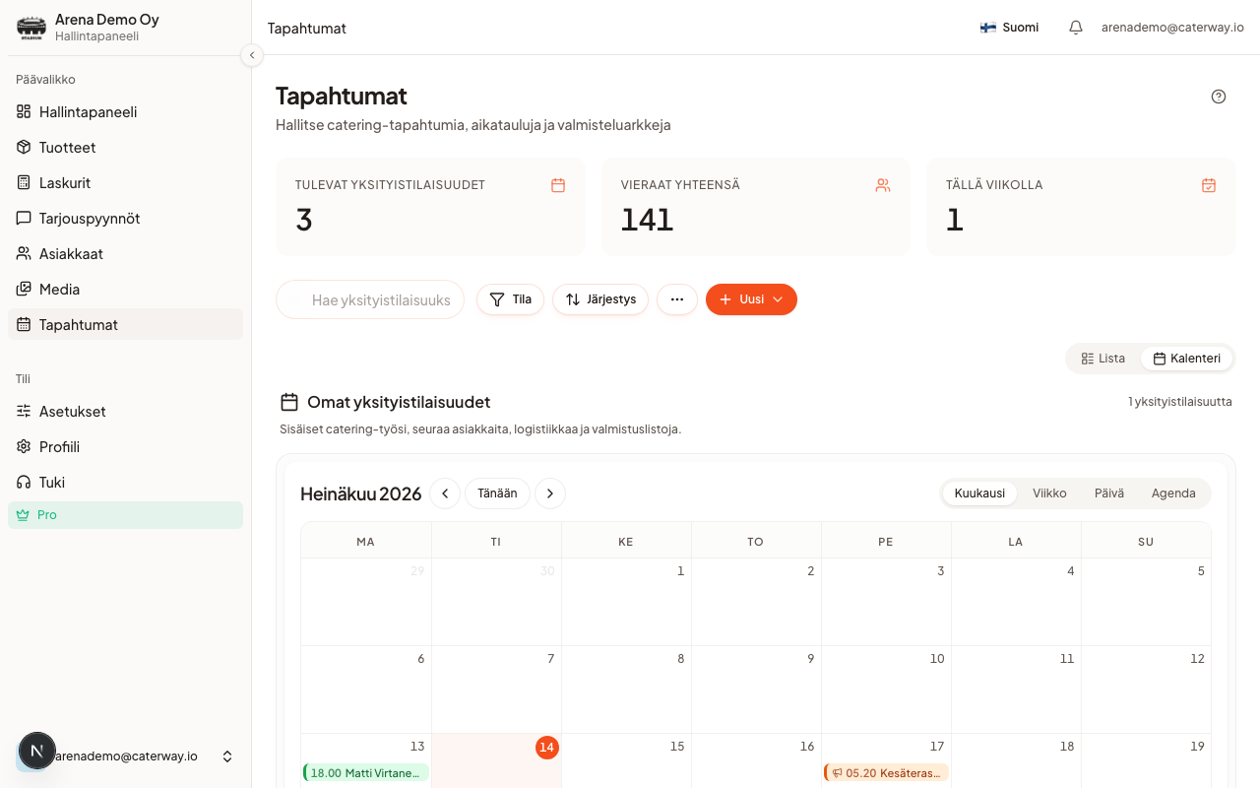Viewport: 1260px width, 788px height.
Task: Open Tuki support from the sidebar
Action: (126, 483)
